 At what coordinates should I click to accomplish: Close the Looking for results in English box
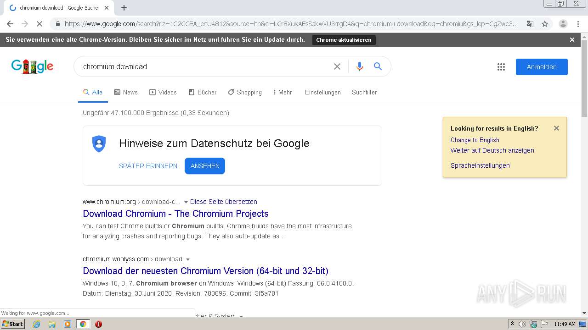(556, 128)
